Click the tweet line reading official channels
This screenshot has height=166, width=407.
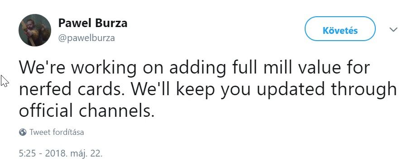click(x=86, y=111)
